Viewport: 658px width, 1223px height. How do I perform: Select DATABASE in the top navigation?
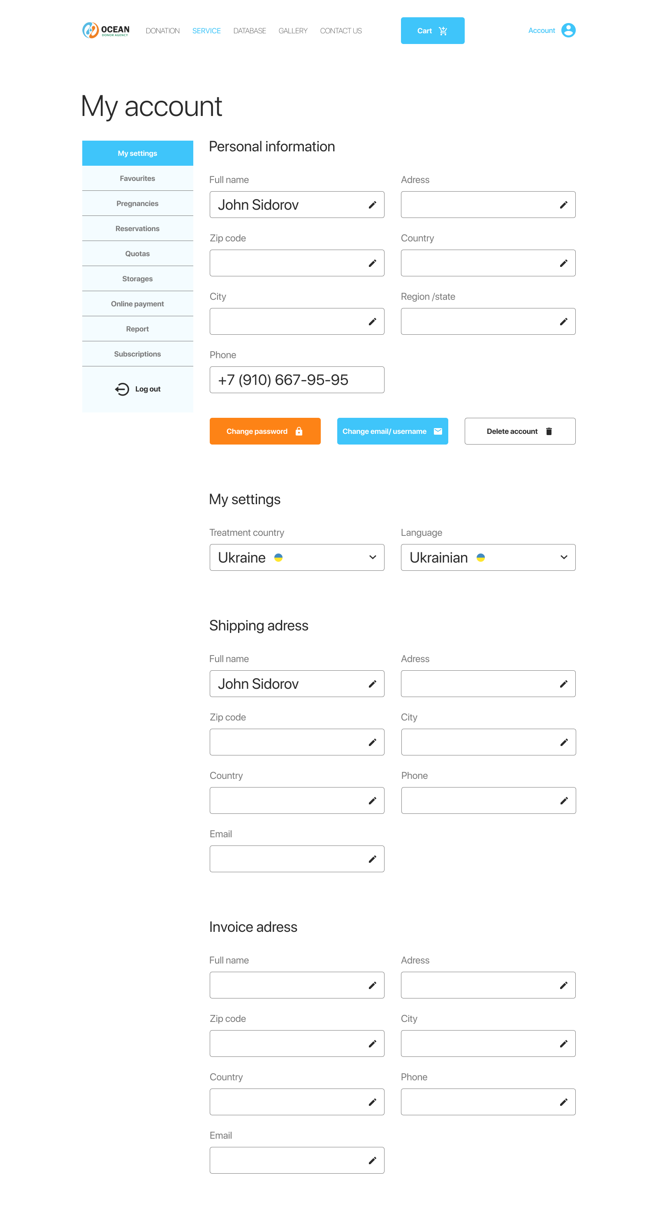(249, 31)
